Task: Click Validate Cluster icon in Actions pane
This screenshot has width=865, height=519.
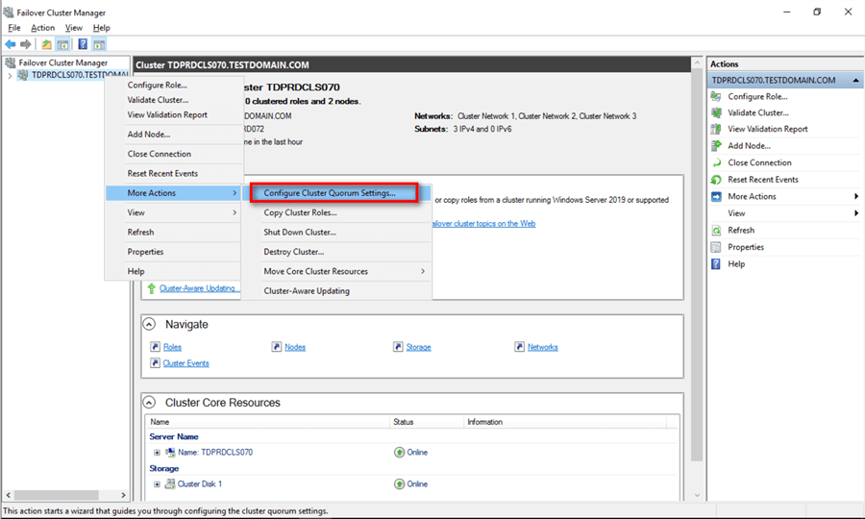Action: tap(716, 112)
